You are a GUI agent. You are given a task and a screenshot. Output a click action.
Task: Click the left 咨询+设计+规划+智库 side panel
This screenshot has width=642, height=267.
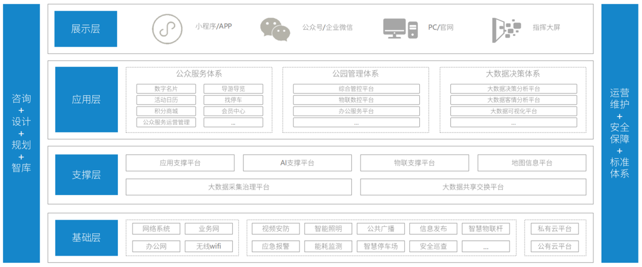click(21, 133)
